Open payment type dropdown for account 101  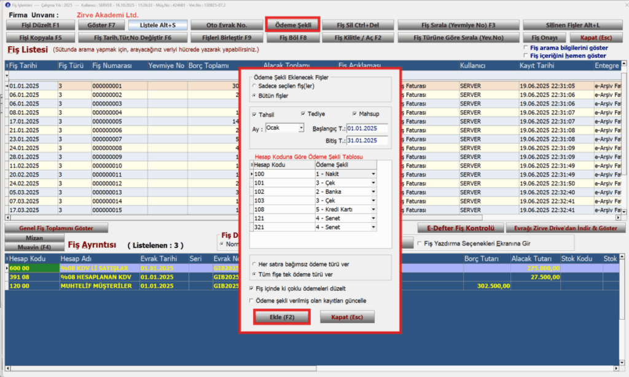click(x=373, y=183)
